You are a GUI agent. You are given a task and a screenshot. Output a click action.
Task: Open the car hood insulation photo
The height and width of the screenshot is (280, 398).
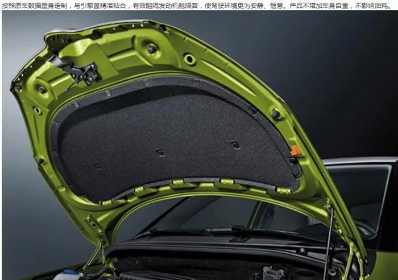point(200,145)
